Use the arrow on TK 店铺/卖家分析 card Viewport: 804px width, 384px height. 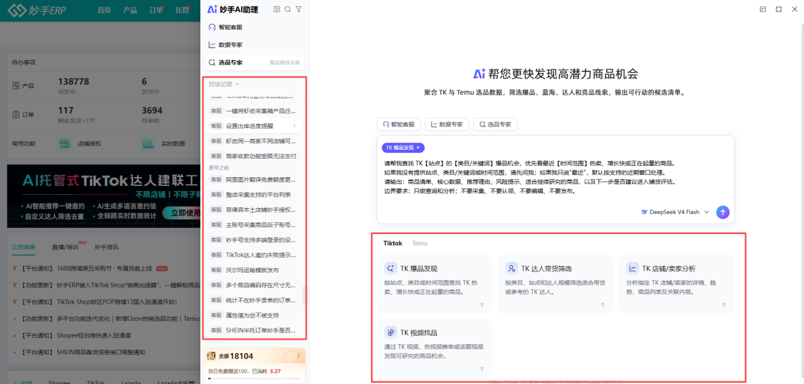coord(723,305)
